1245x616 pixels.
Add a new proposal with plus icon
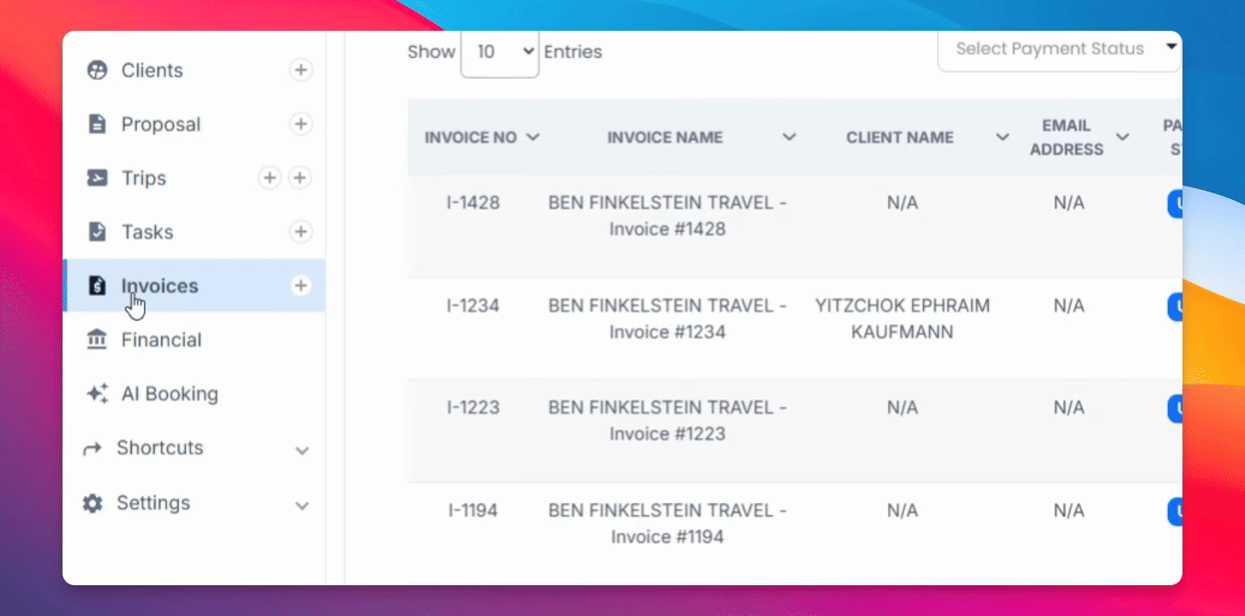[x=301, y=124]
